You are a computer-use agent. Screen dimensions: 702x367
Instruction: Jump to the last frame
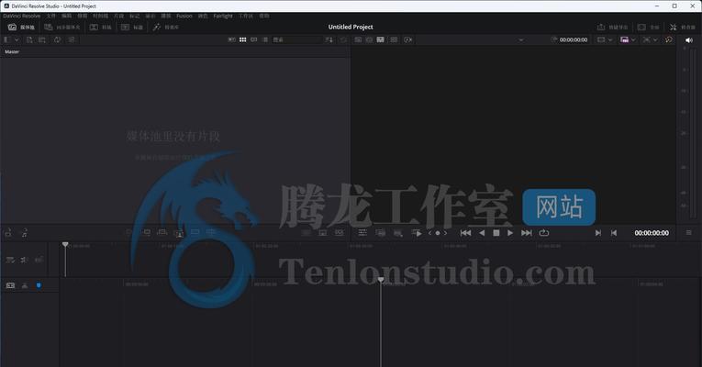point(527,233)
